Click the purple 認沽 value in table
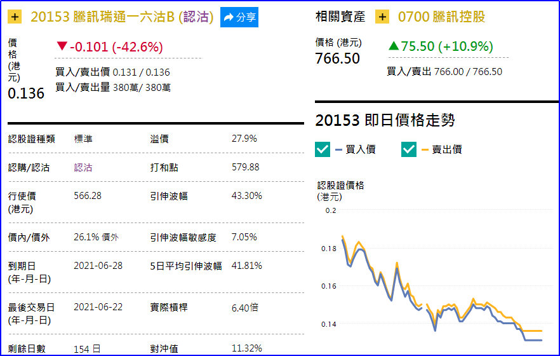This screenshot has height=356, width=560. (x=83, y=167)
